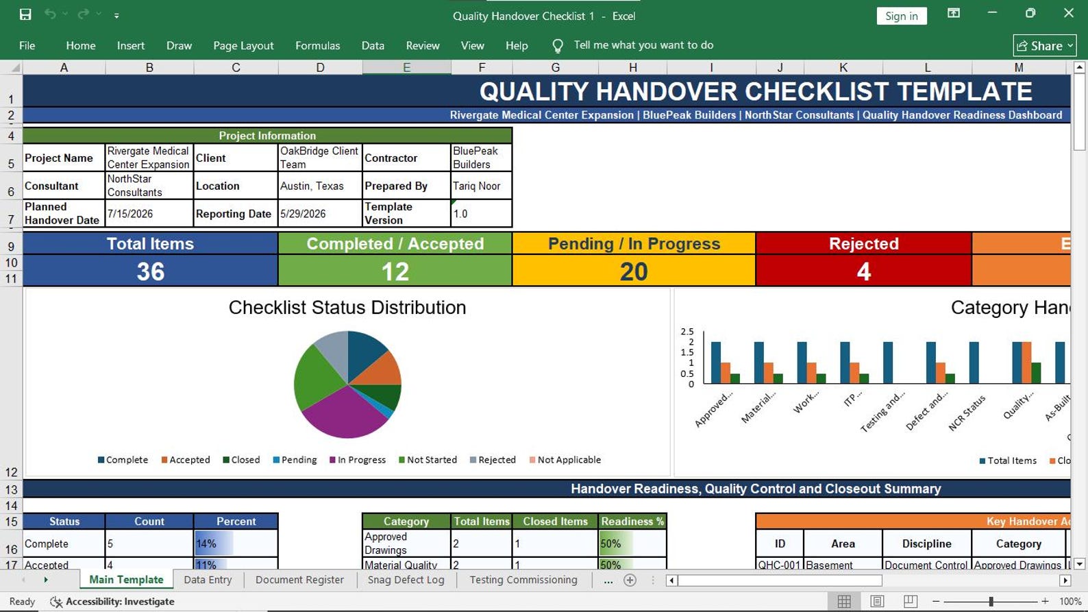Click the zoom slider handle
This screenshot has height=612, width=1088.
pos(991,601)
